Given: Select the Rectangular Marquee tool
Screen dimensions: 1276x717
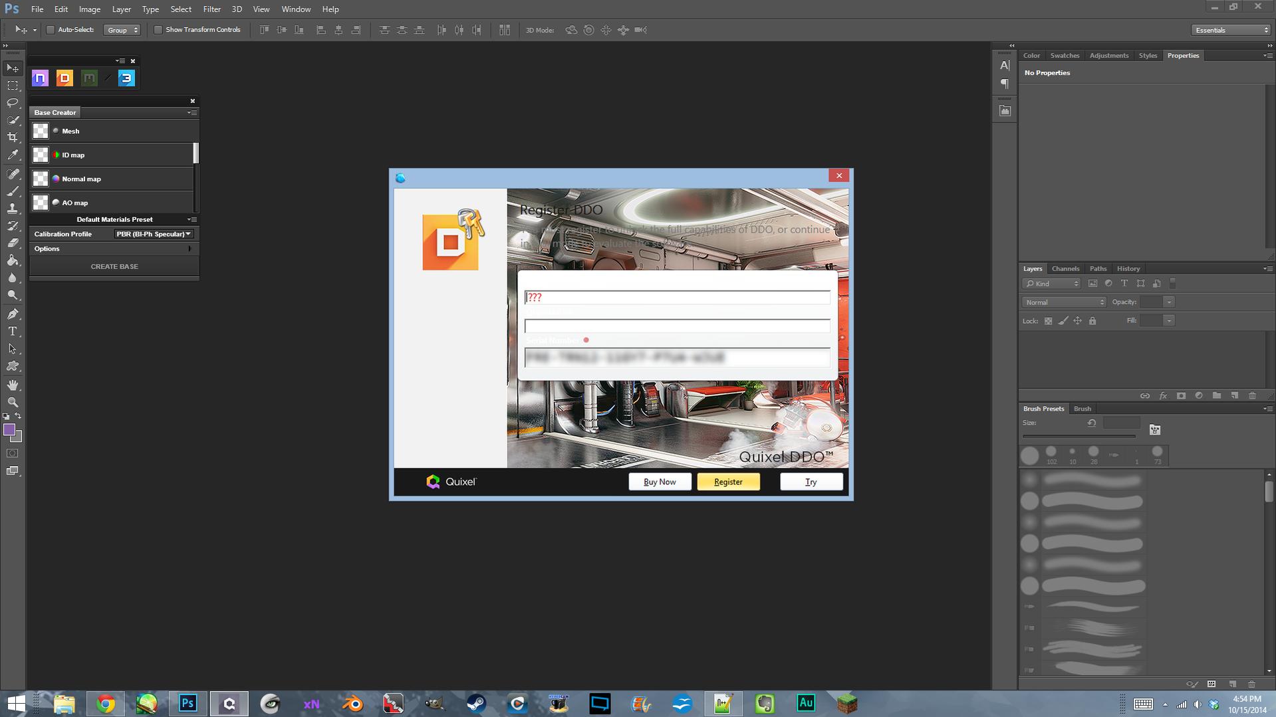Looking at the screenshot, I should pos(13,86).
